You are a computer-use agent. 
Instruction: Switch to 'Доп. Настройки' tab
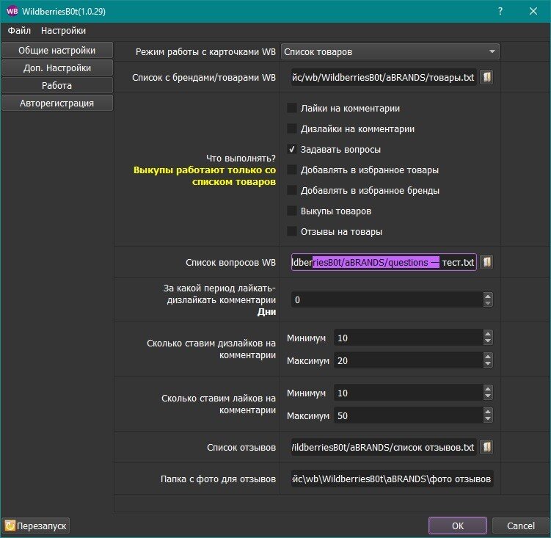pos(57,68)
